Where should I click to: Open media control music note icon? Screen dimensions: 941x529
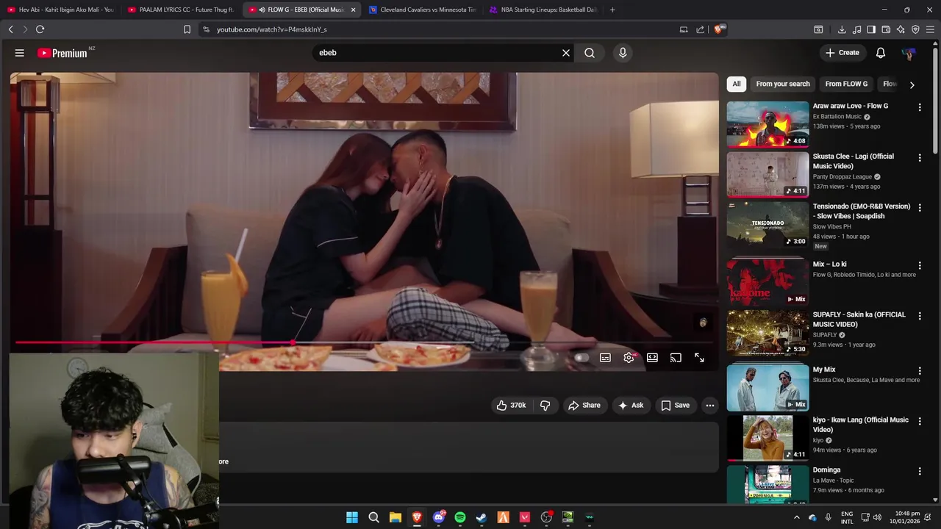(856, 29)
